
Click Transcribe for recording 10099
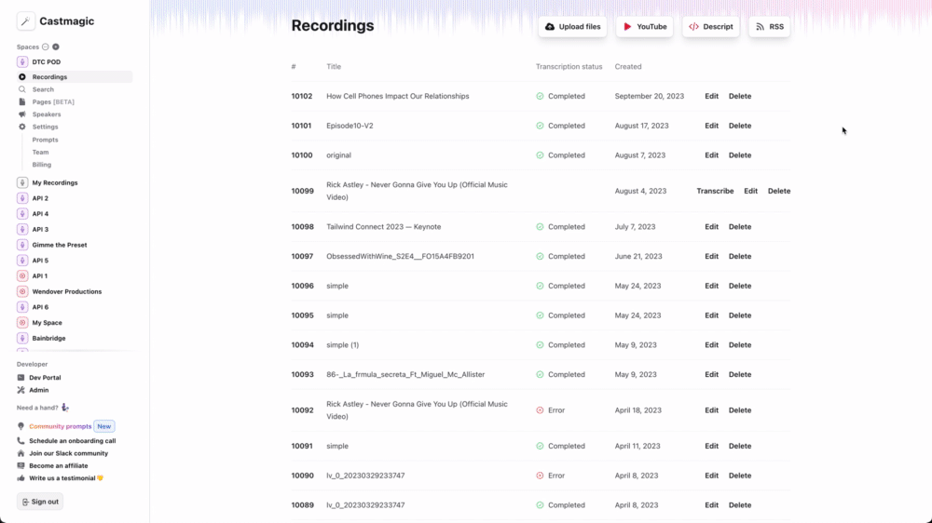pos(715,191)
